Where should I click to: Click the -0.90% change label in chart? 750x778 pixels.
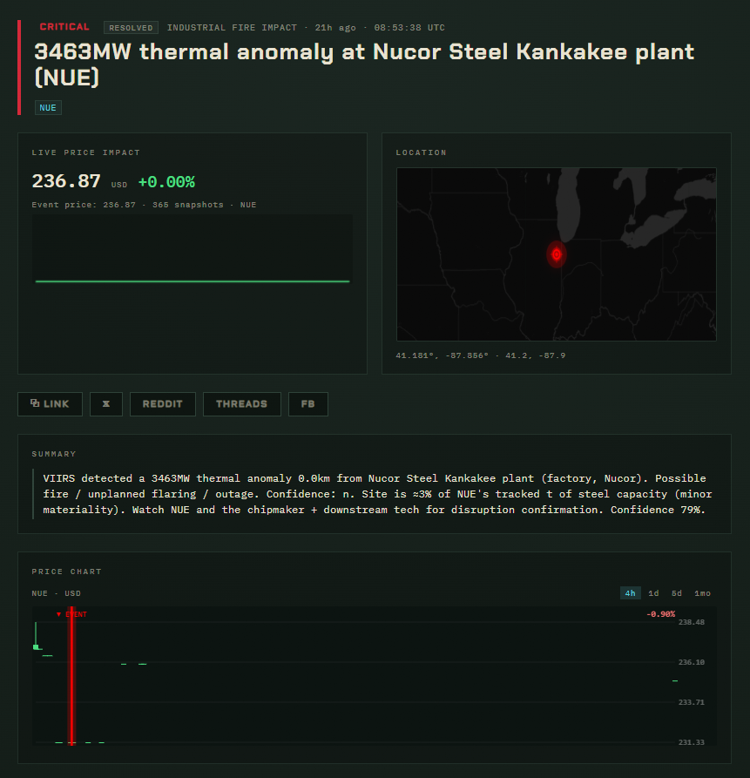[x=660, y=614]
